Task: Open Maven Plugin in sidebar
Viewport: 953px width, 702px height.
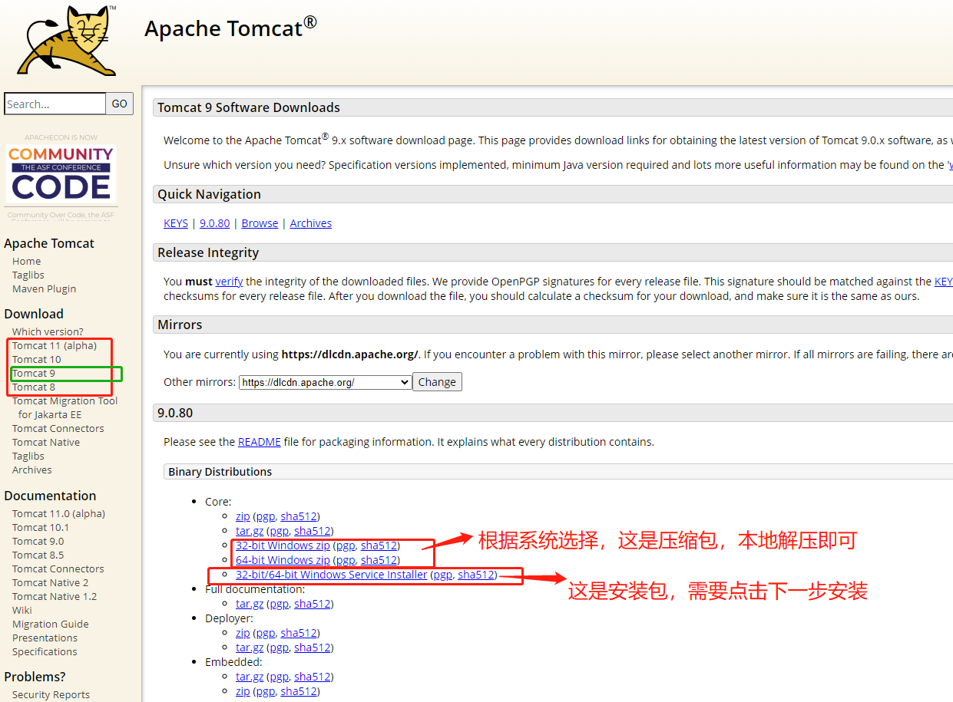Action: (x=45, y=288)
